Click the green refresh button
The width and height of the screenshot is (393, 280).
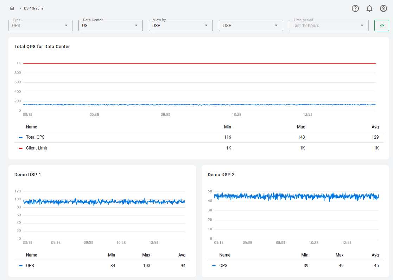pyautogui.click(x=381, y=26)
